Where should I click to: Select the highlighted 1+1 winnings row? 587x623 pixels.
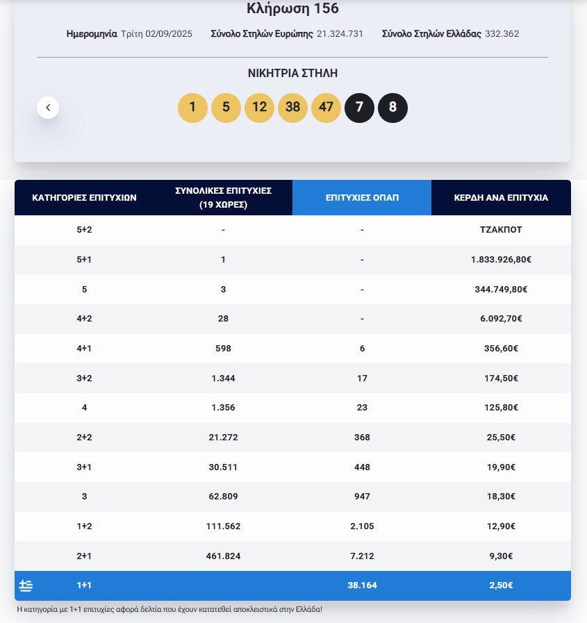tap(293, 585)
